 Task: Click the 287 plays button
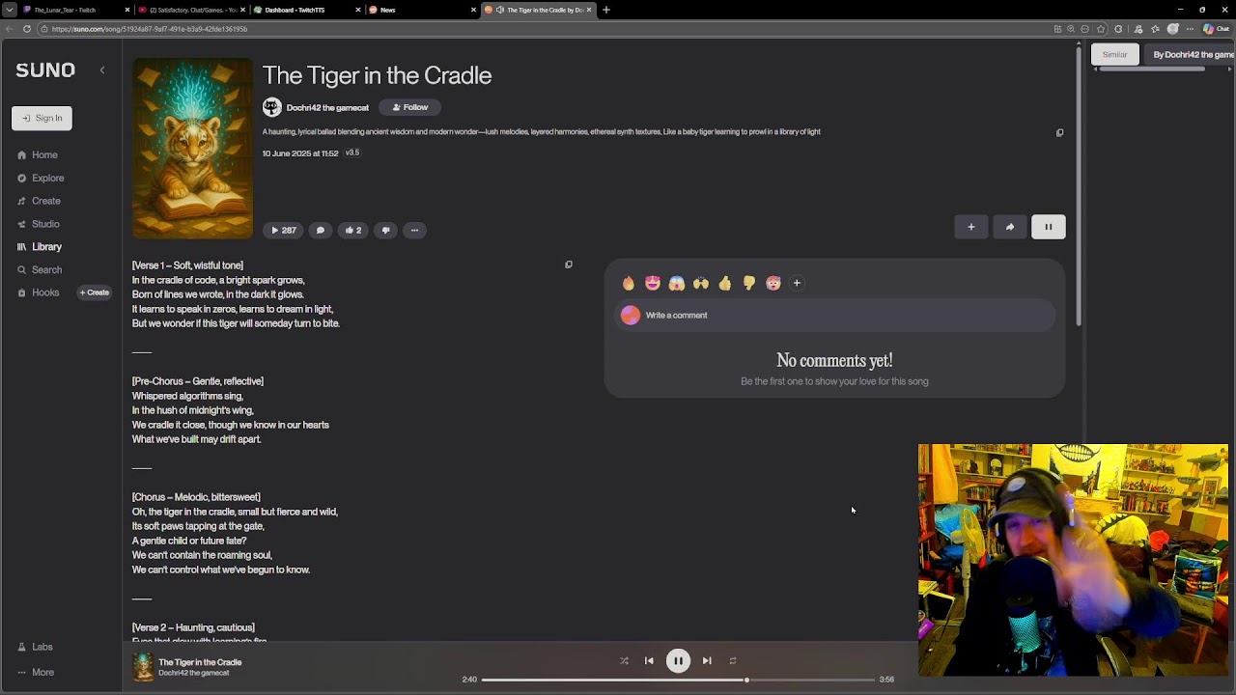[283, 230]
